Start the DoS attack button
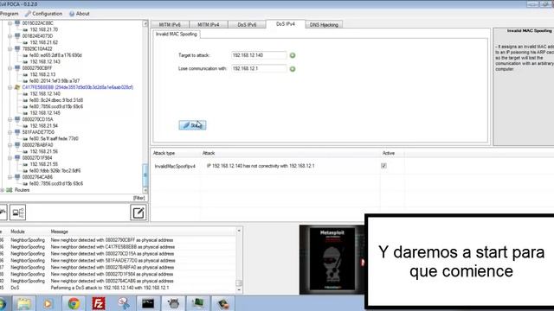Image resolution: width=554 pixels, height=311 pixels. click(192, 125)
